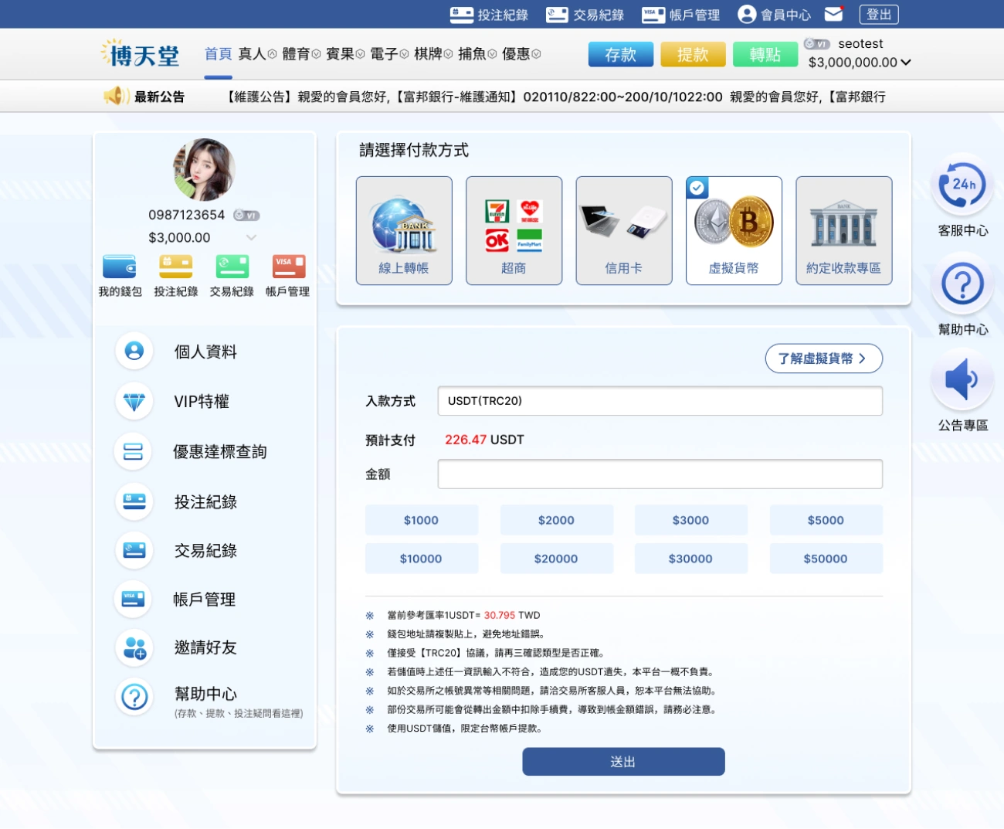Click the mail envelope icon in top bar
The image size is (1004, 829).
[x=833, y=14]
